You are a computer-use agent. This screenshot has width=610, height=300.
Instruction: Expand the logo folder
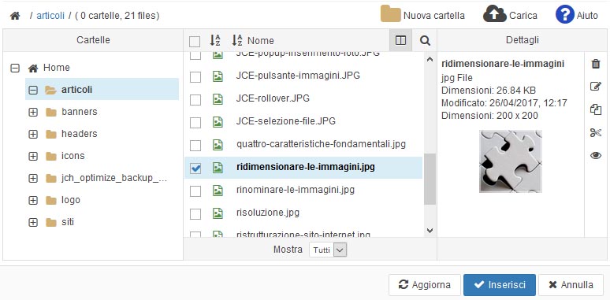[33, 201]
